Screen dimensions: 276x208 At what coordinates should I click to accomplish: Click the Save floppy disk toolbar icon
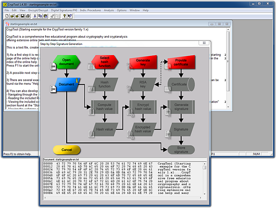pos(22,16)
